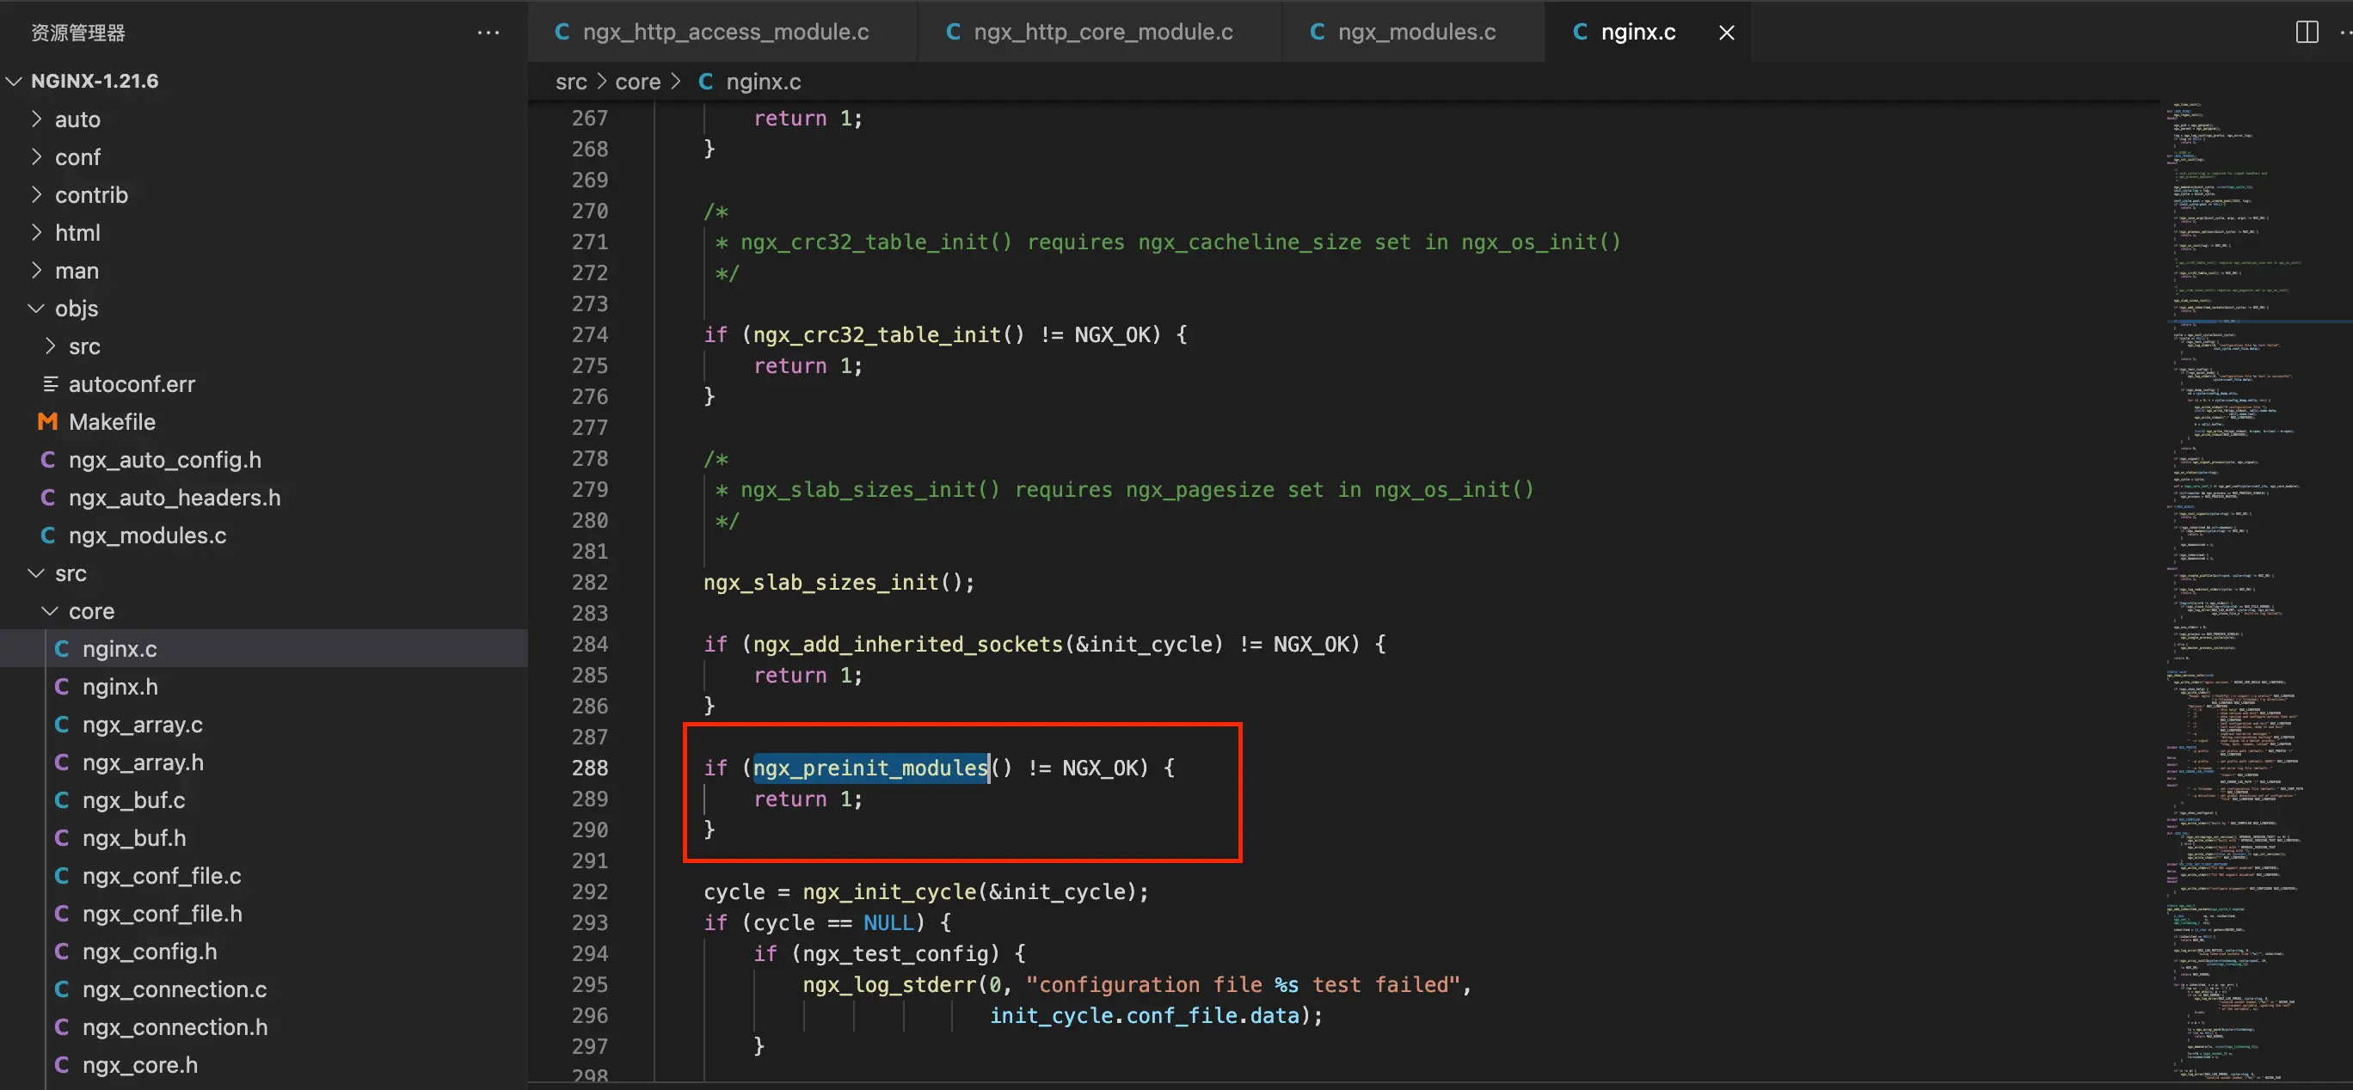Click C icon on ngx_modules.c tab
The image size is (2353, 1090).
click(x=1318, y=32)
